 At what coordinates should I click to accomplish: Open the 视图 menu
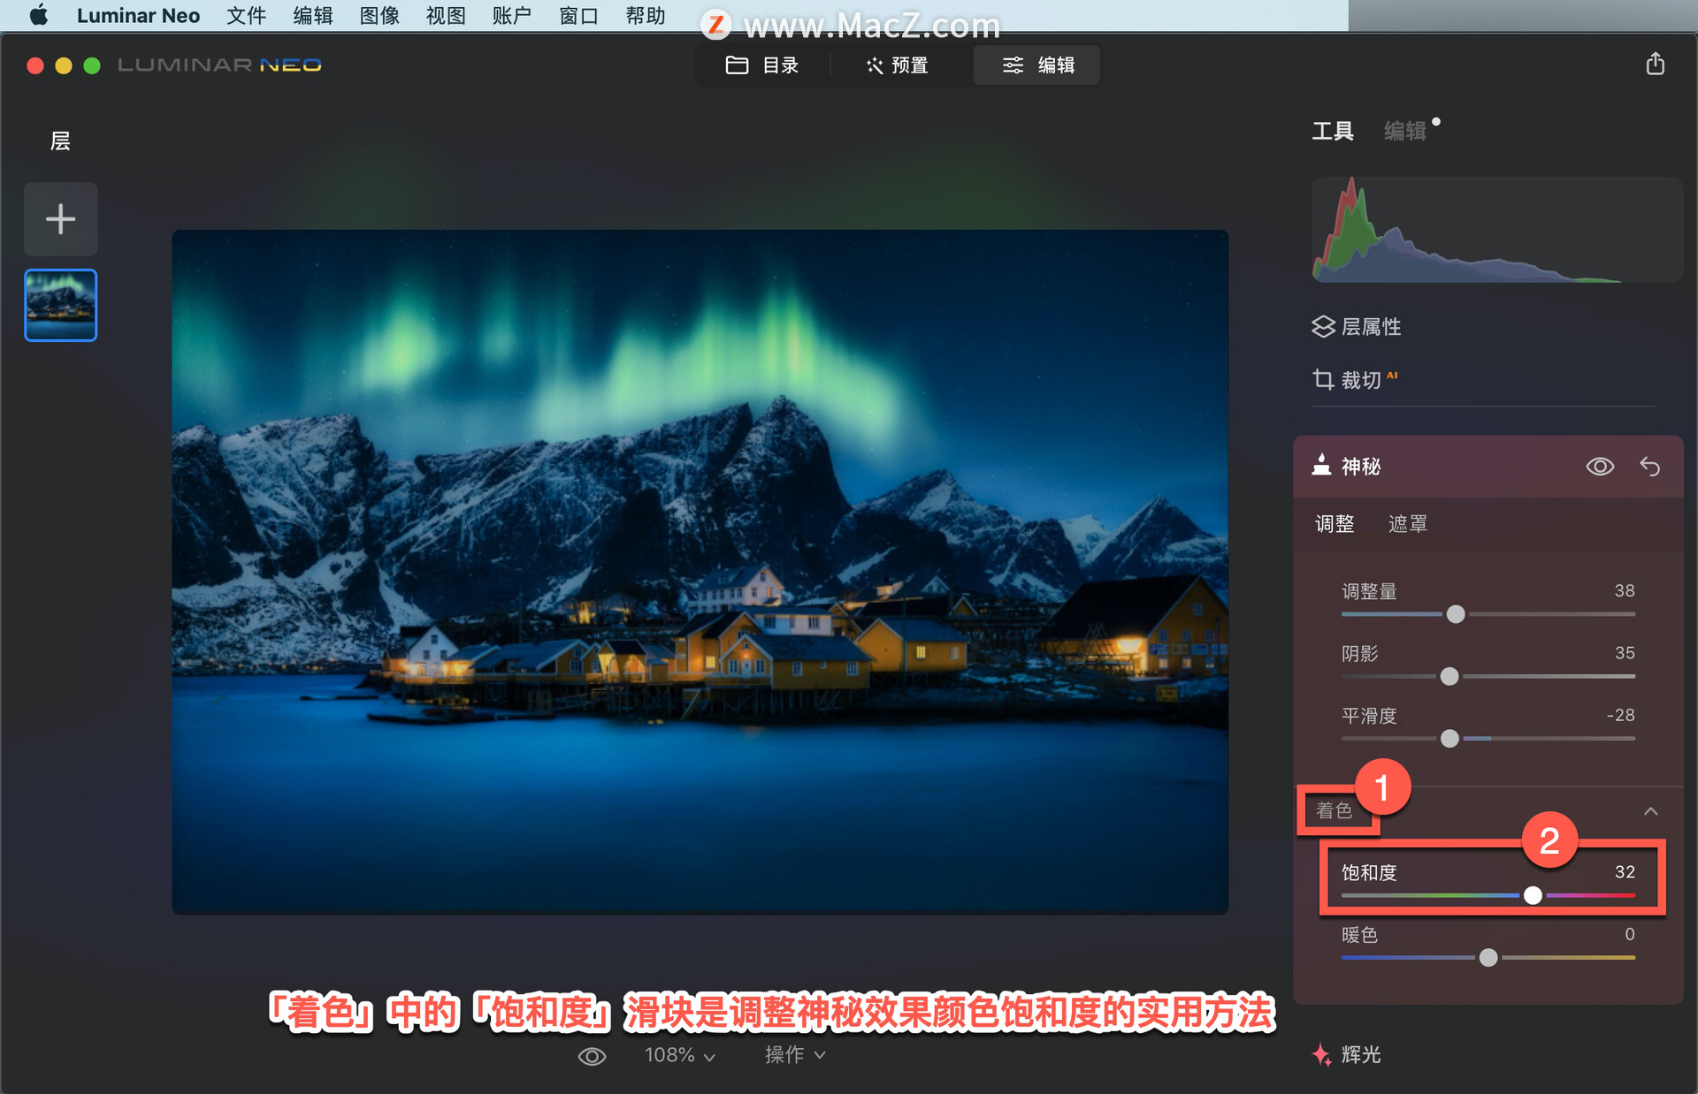tap(446, 15)
